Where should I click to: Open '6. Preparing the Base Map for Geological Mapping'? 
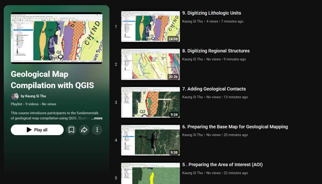(x=235, y=127)
